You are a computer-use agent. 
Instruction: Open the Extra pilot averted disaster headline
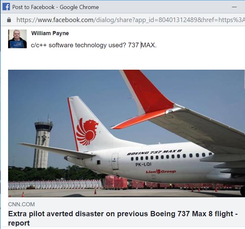(123, 218)
